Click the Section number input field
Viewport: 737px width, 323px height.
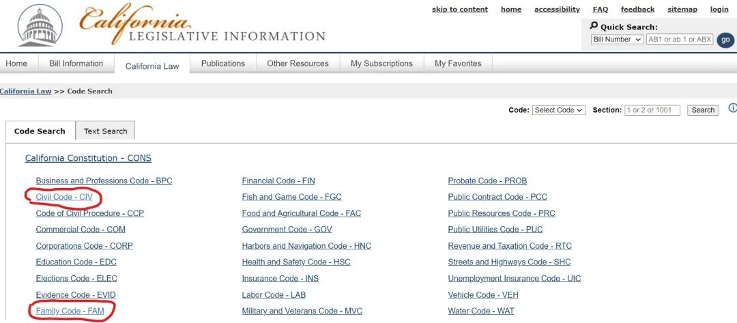(652, 110)
